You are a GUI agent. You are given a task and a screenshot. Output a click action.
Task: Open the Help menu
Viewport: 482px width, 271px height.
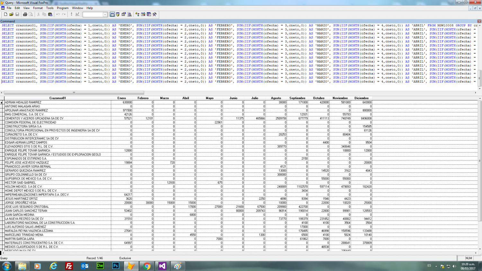click(90, 8)
